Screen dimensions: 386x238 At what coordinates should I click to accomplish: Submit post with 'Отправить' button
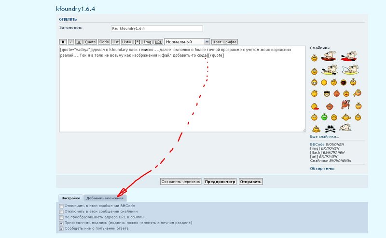pyautogui.click(x=250, y=182)
